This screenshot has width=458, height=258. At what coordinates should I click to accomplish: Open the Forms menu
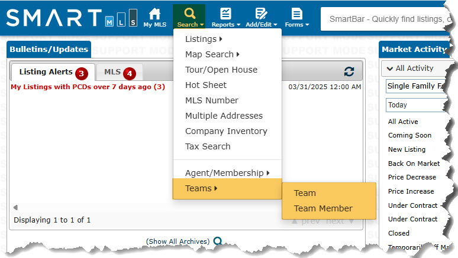pos(297,18)
